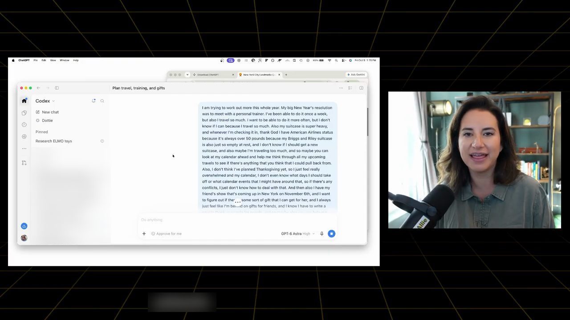Image resolution: width=570 pixels, height=320 pixels.
Task: Open the GPT-6 Astra High model selector
Action: point(297,234)
